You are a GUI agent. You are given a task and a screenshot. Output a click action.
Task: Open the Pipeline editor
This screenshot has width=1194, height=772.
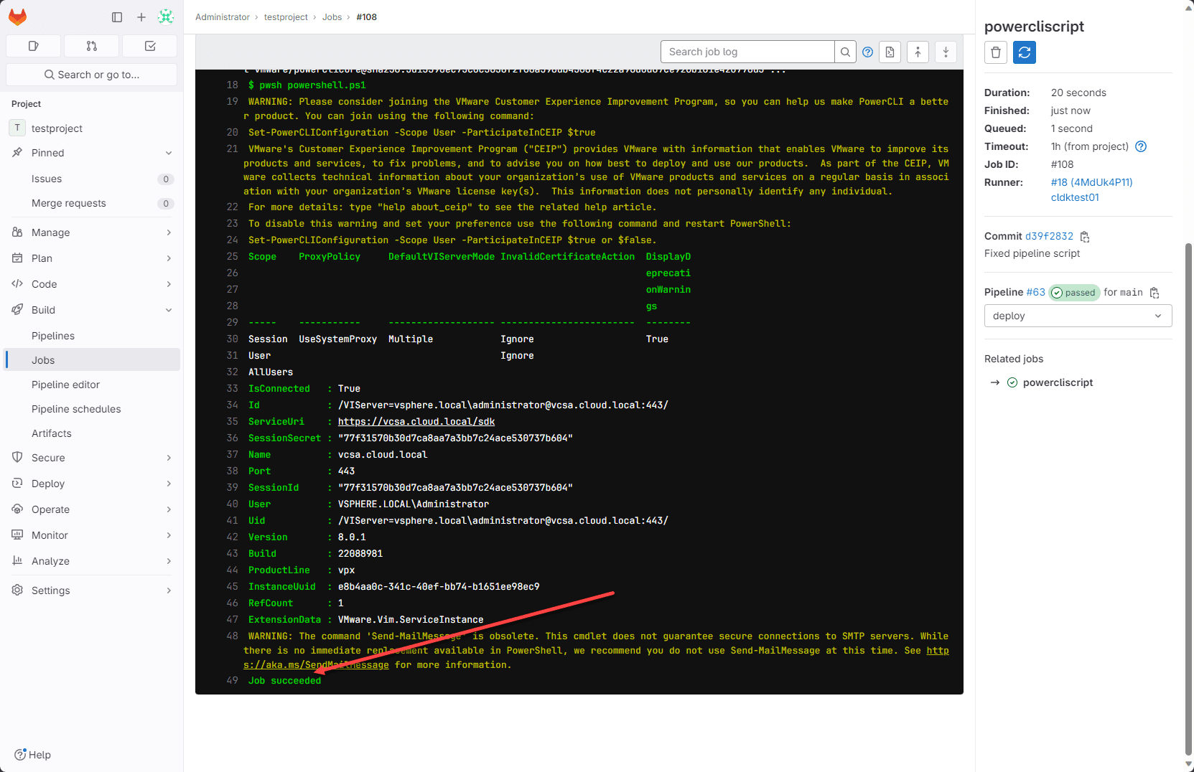65,385
